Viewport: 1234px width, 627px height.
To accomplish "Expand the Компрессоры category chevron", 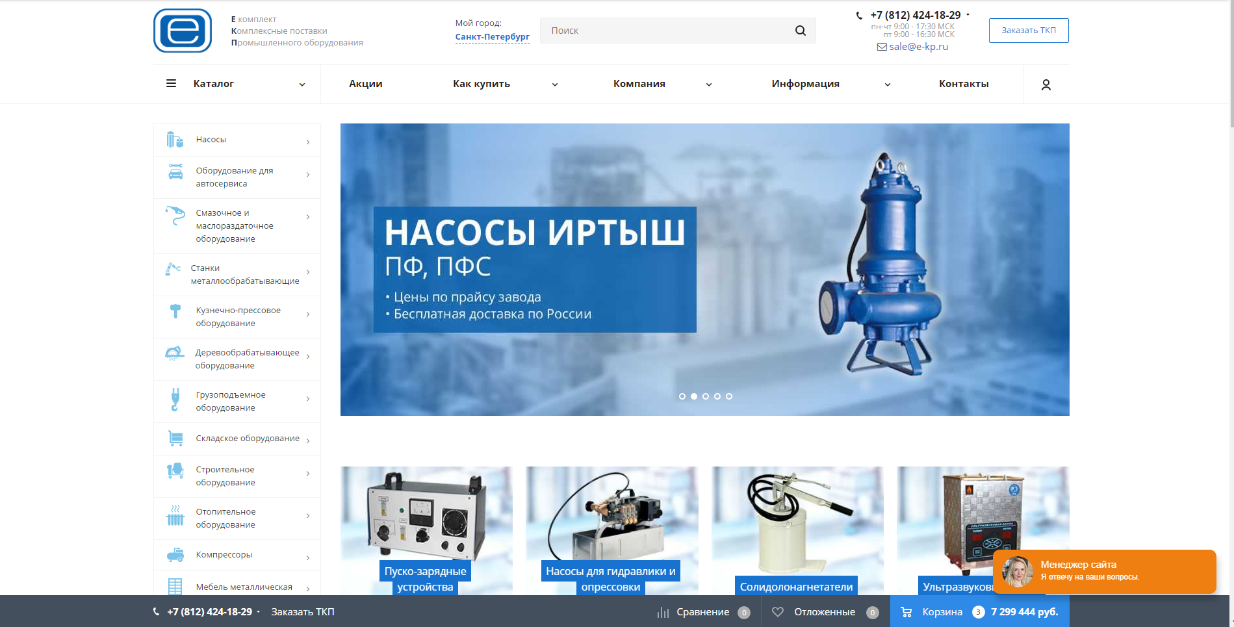I will coord(308,557).
